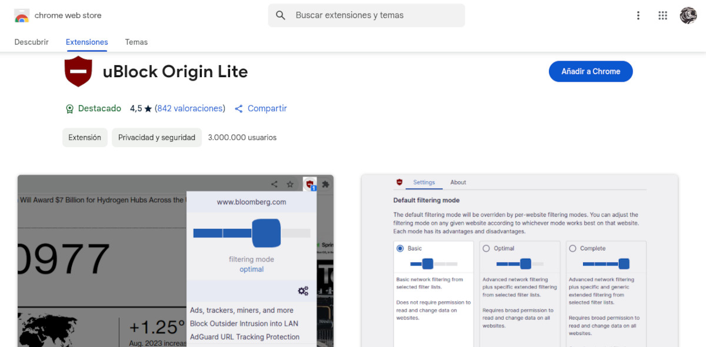
Task: Click the Optimal mode slider preview
Action: point(520,263)
